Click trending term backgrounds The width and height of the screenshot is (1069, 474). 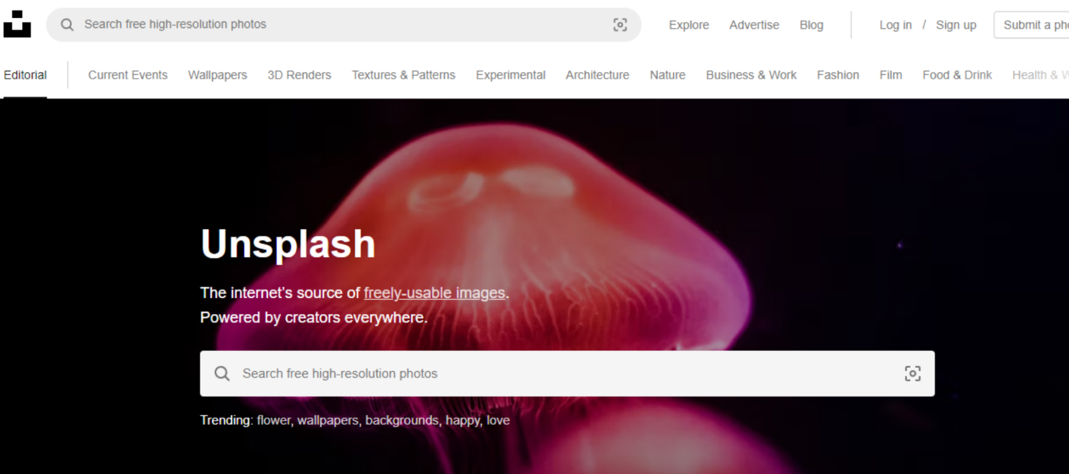point(401,421)
